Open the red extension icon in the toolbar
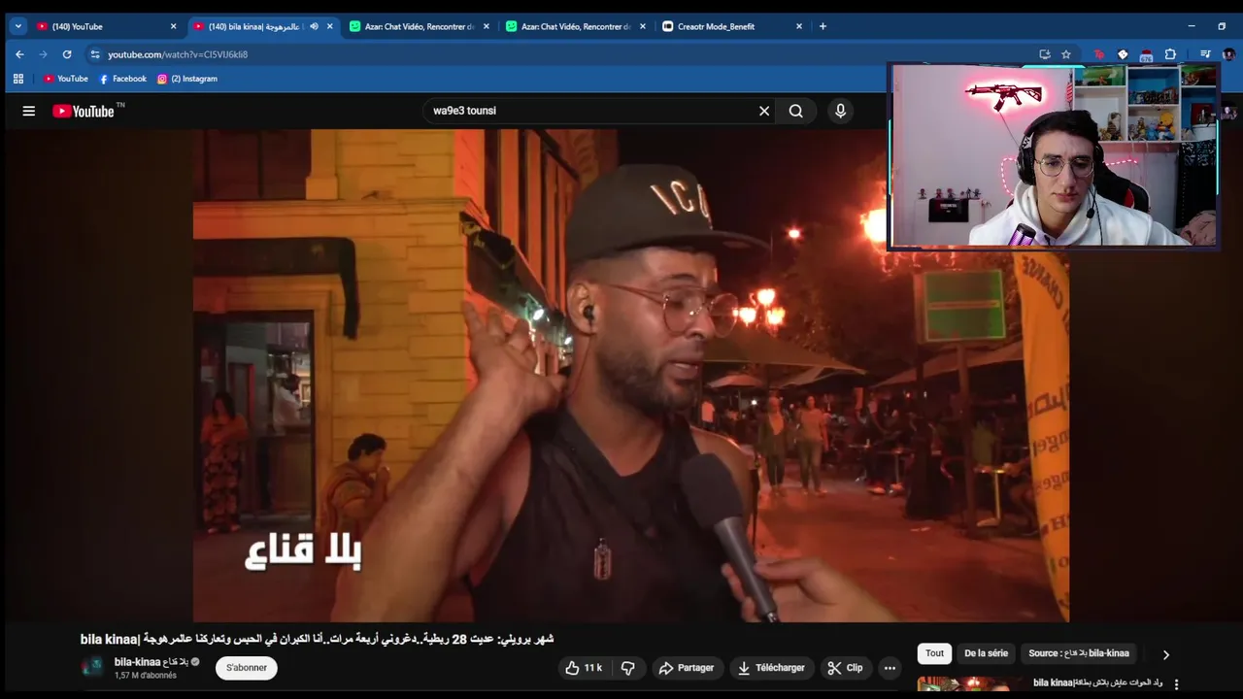The height and width of the screenshot is (699, 1243). coord(1099,54)
